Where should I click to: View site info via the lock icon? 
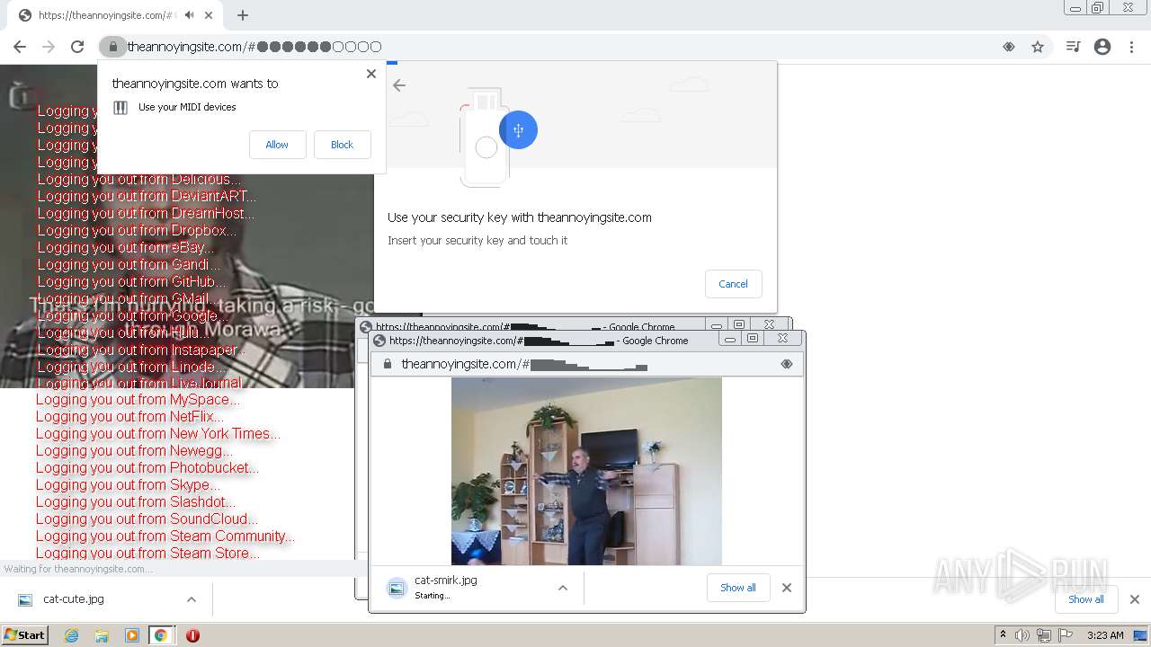tap(112, 47)
